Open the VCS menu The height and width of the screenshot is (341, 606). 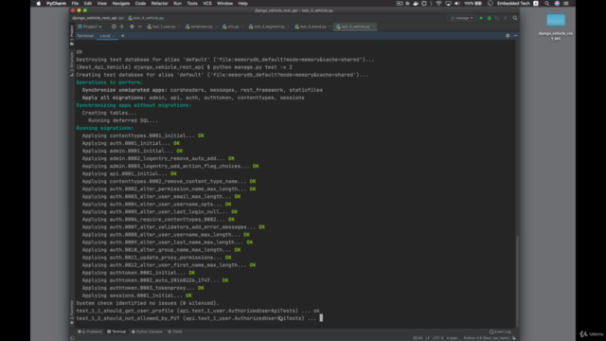click(207, 4)
